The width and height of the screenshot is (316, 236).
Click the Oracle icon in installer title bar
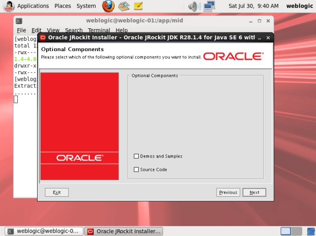coord(43,37)
